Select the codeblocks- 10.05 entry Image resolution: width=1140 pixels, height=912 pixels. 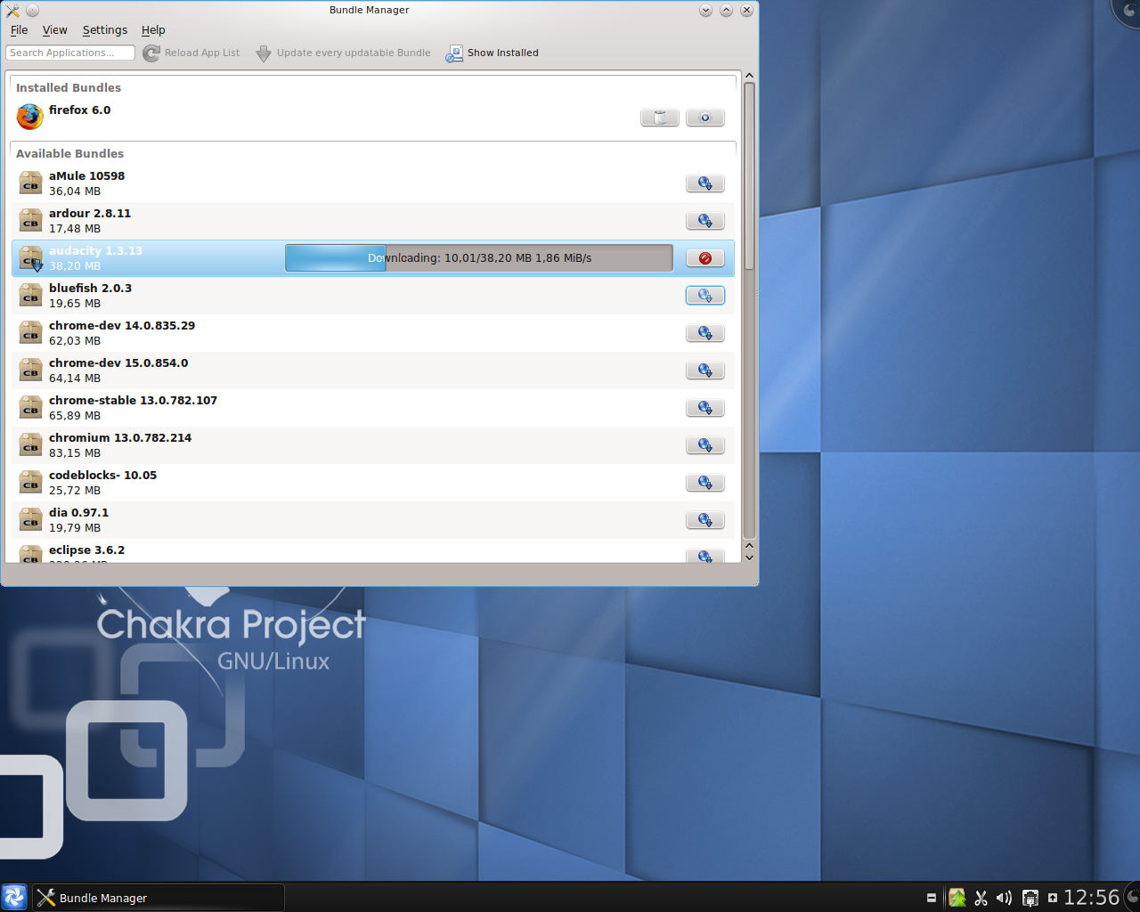click(373, 483)
